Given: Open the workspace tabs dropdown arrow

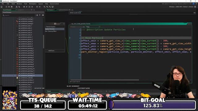Looking at the screenshot, I should [72, 10].
